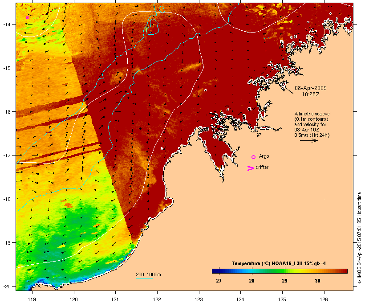
Task: Click the '08-Apr-2009' date label
Action: click(x=311, y=88)
